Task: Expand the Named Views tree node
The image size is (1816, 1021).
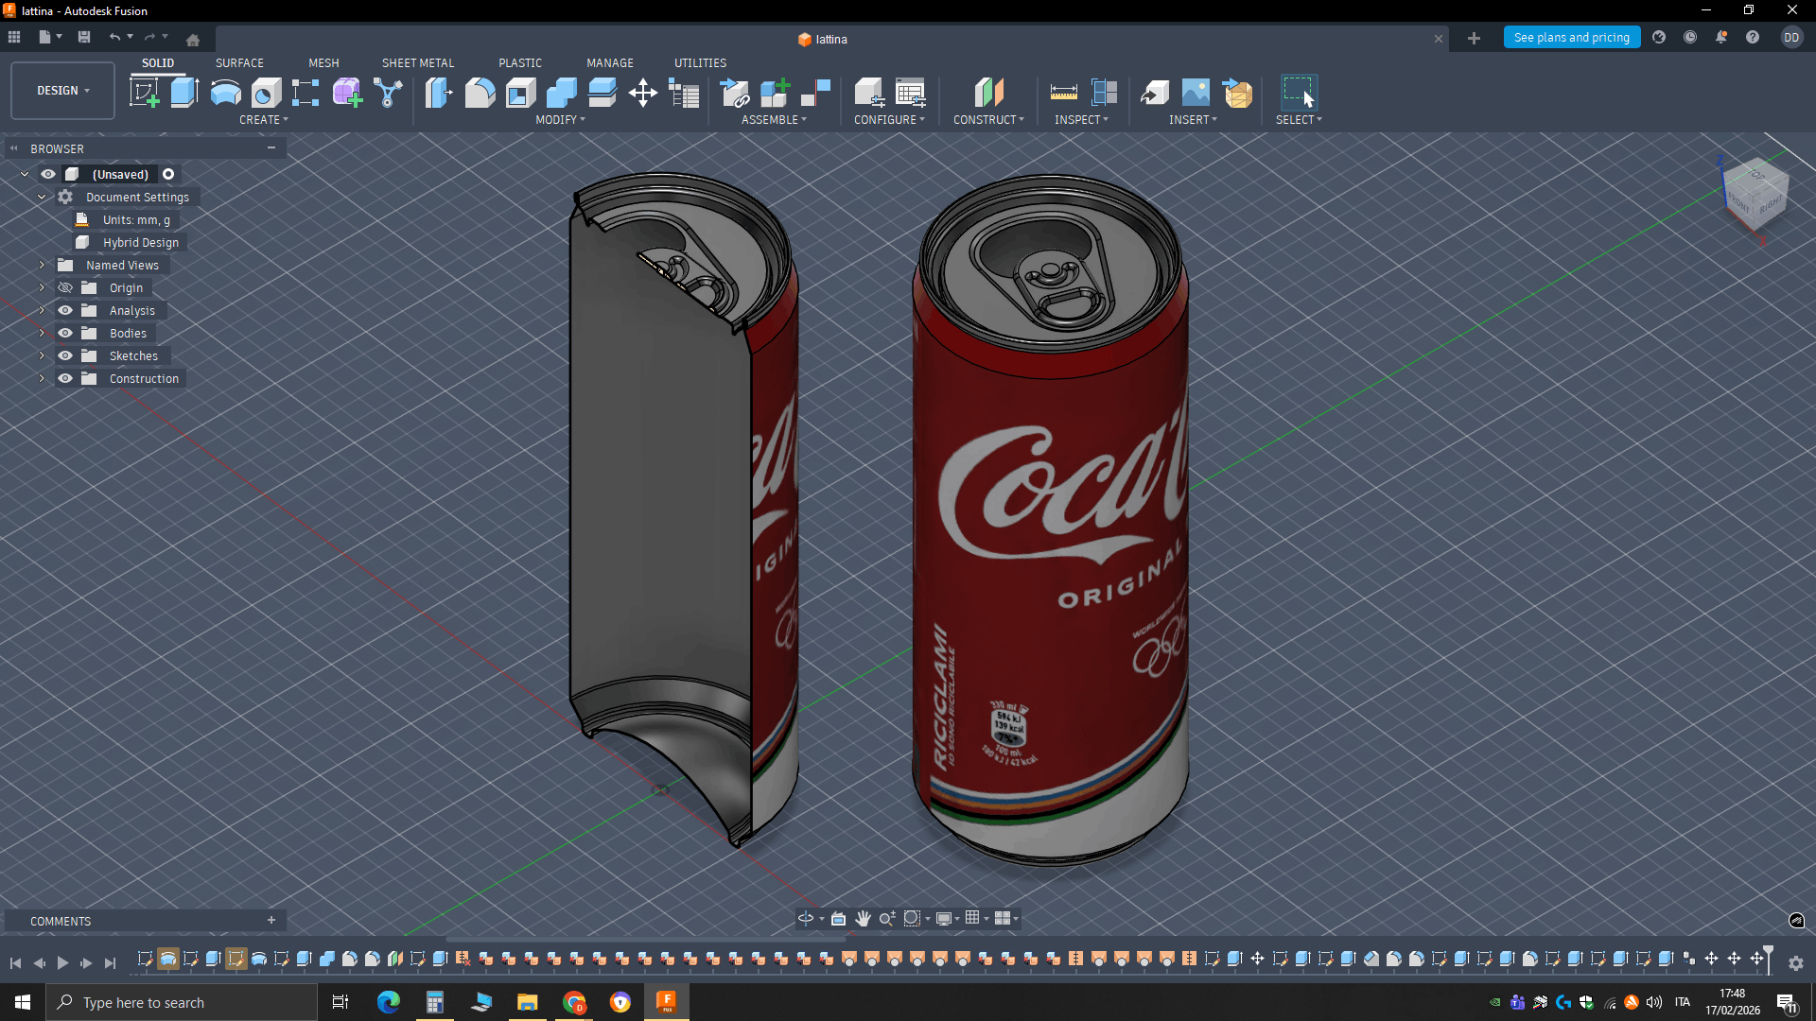Action: pos(42,265)
